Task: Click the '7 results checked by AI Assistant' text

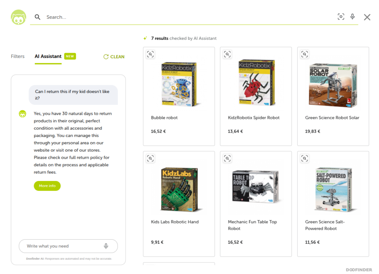Action: pyautogui.click(x=184, y=38)
